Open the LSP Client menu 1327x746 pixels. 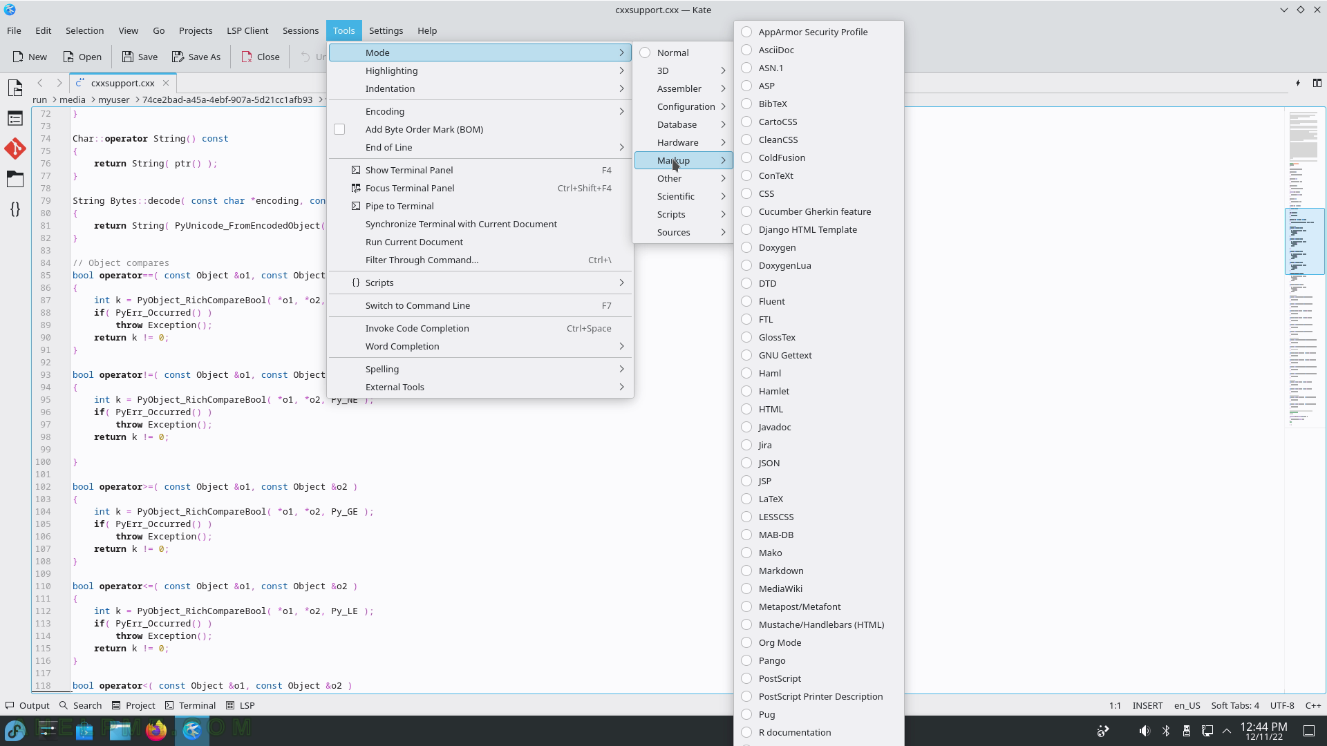247,30
